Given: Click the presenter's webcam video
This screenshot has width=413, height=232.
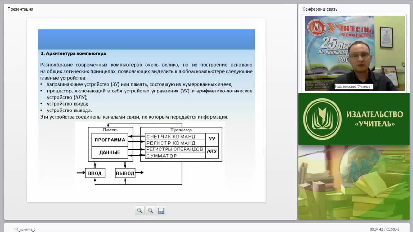Looking at the screenshot, I should tap(355, 53).
